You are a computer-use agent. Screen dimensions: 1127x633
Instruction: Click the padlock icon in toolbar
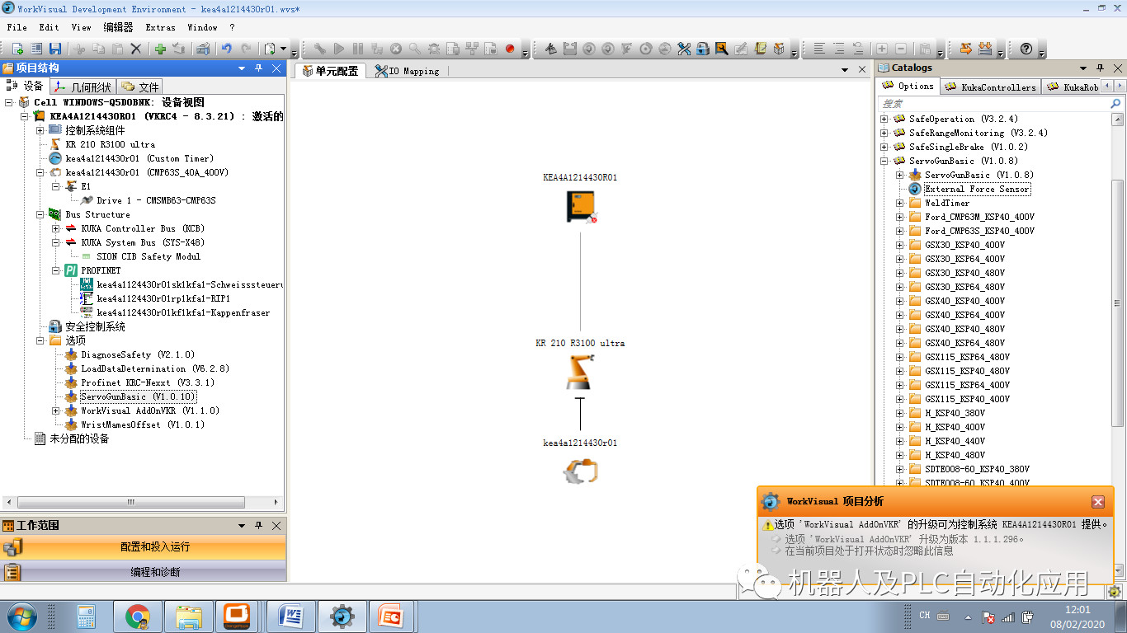(703, 49)
